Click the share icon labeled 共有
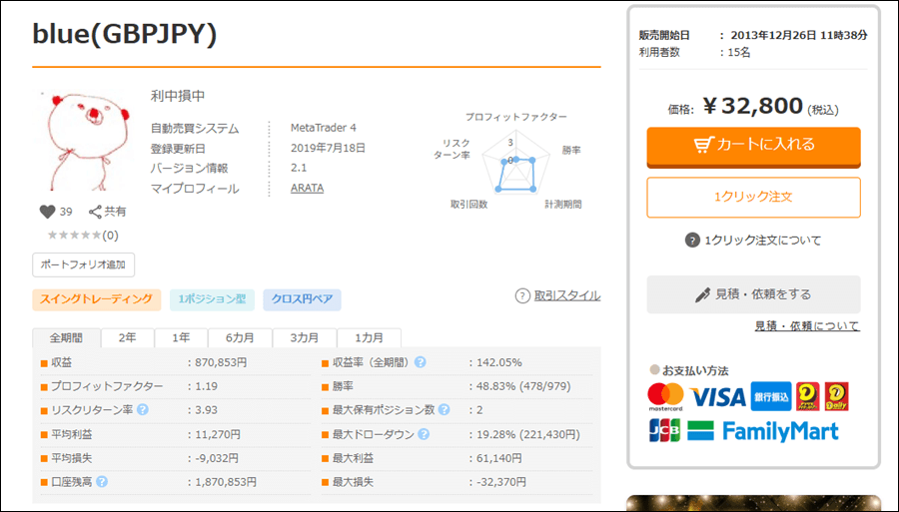Screen dimensions: 899x512 click(x=96, y=212)
